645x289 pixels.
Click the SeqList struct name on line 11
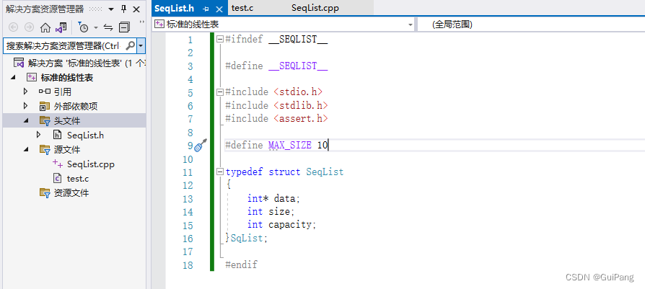tap(325, 172)
